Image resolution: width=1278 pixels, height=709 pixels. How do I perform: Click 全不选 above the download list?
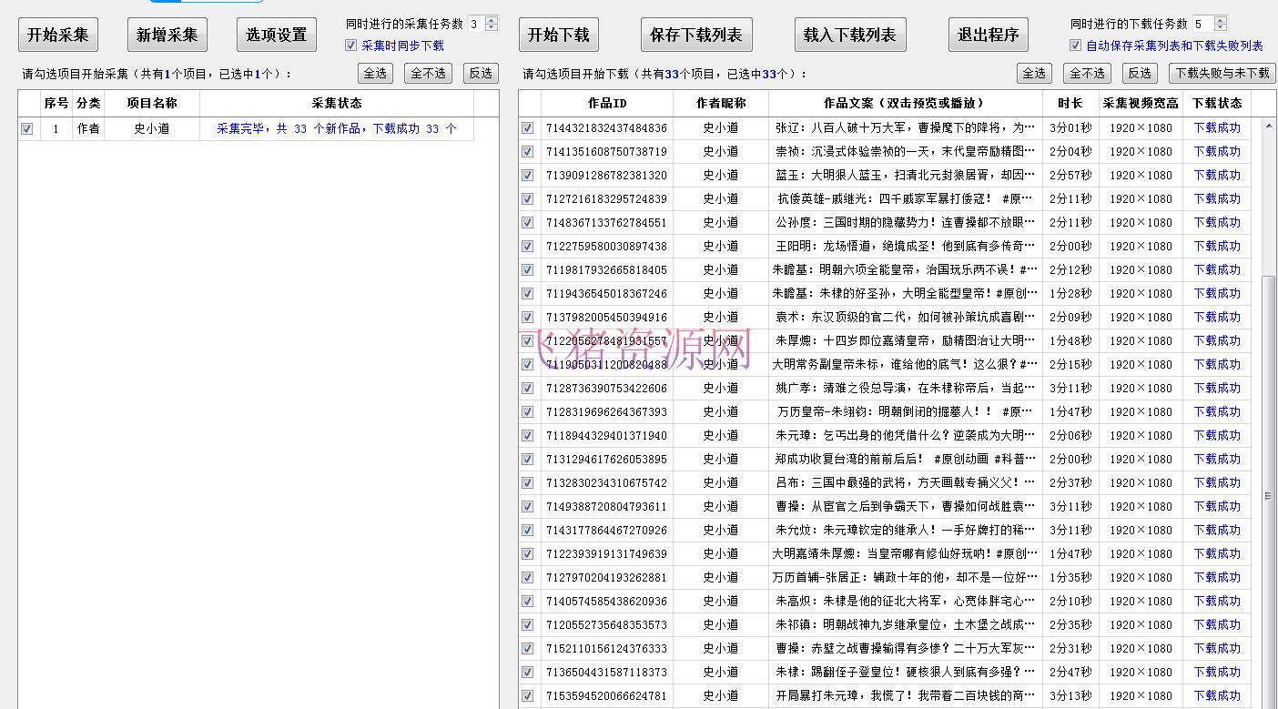pyautogui.click(x=1087, y=74)
